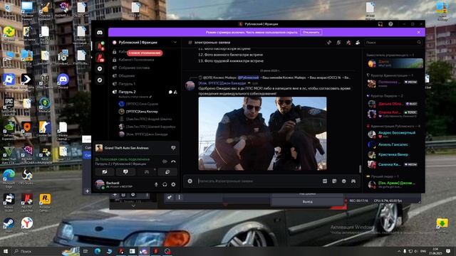Screen dimensions: 456x256
Task: Open the Windows notification center icon
Action: point(448,251)
